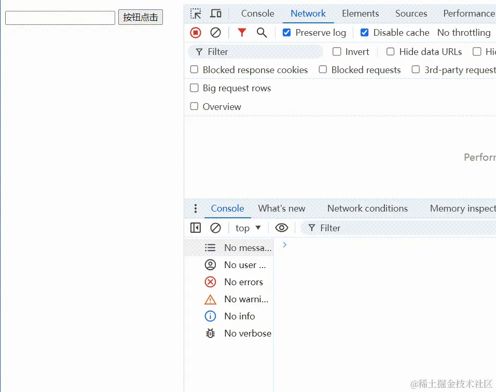Focus the page text input field
The height and width of the screenshot is (392, 496).
(x=60, y=18)
